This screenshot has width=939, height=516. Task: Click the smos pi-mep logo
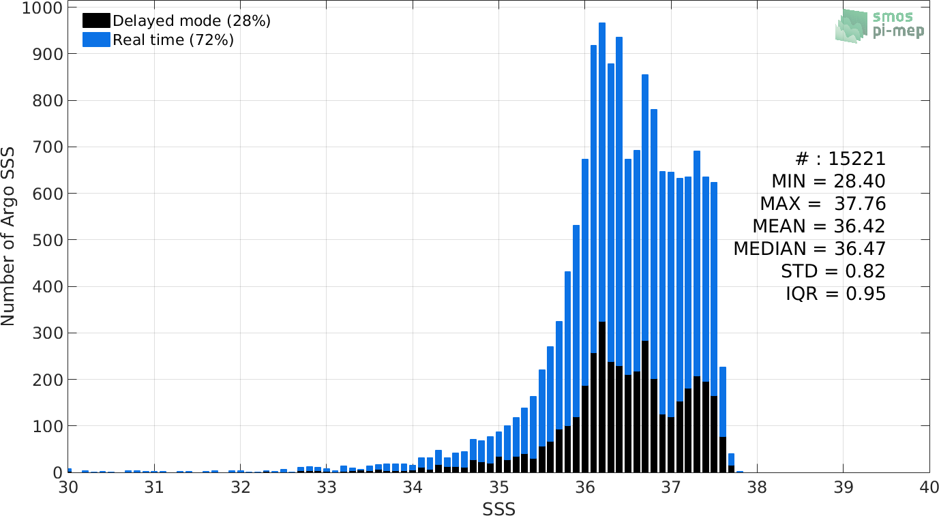(x=880, y=25)
